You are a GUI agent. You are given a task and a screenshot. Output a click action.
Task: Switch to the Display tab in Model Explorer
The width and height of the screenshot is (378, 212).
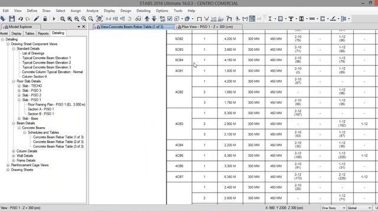17,34
